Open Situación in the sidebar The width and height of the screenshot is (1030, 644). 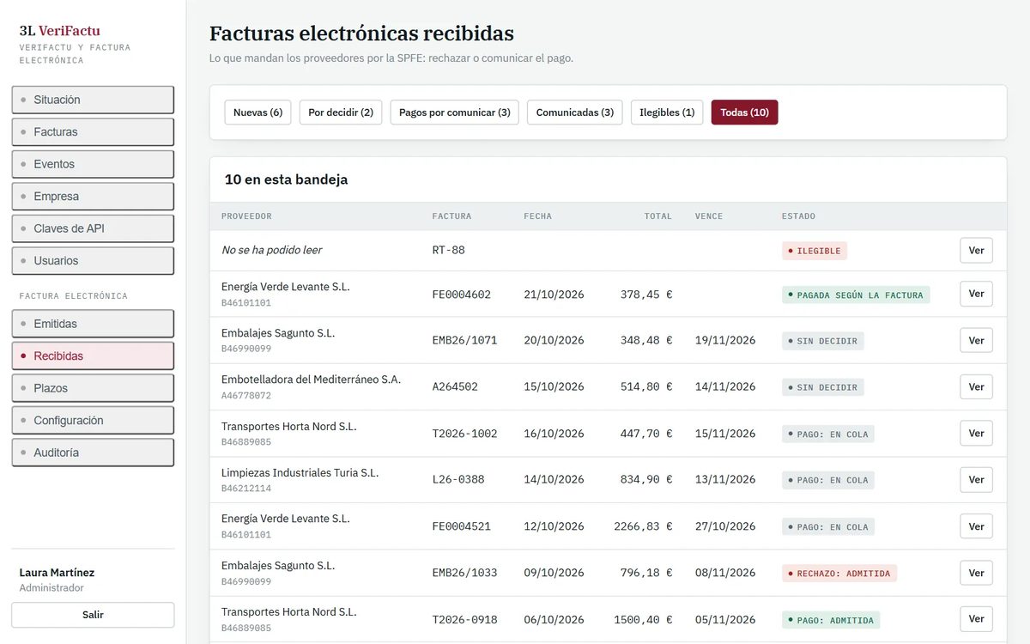[x=93, y=100]
